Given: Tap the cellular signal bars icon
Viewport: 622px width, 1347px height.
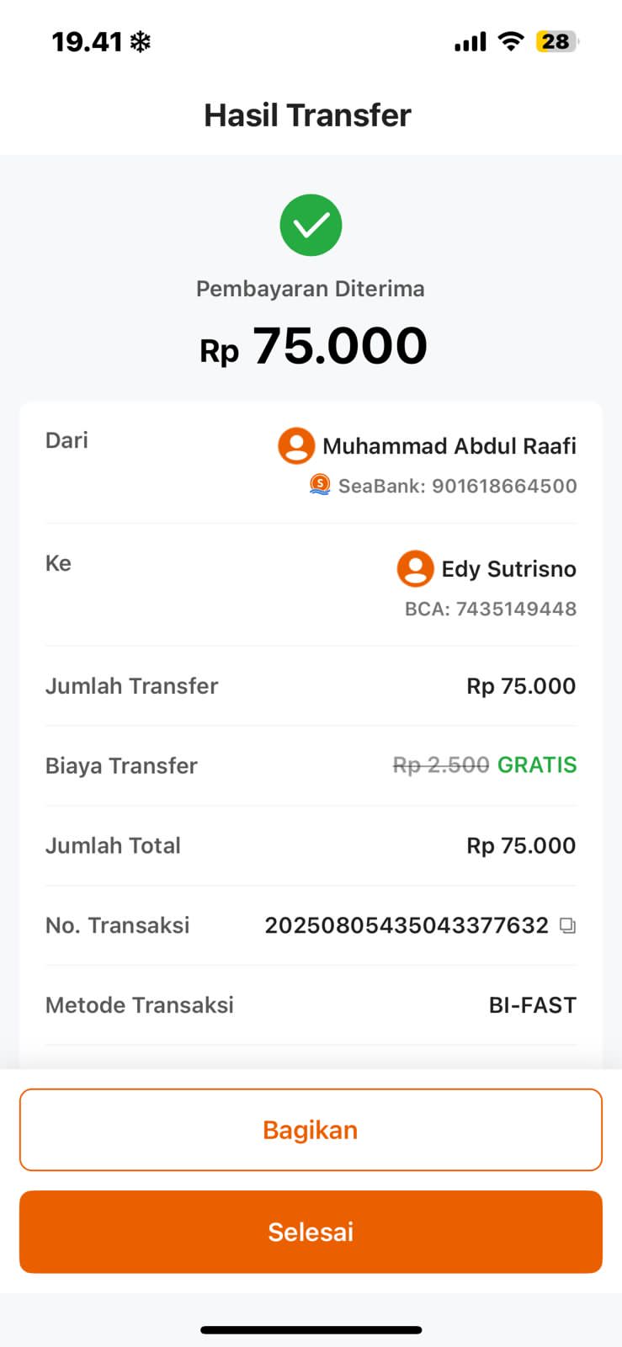Looking at the screenshot, I should (470, 41).
